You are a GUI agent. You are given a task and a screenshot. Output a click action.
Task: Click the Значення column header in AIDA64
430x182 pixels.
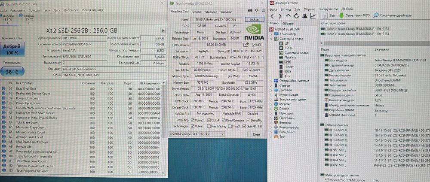click(x=381, y=49)
